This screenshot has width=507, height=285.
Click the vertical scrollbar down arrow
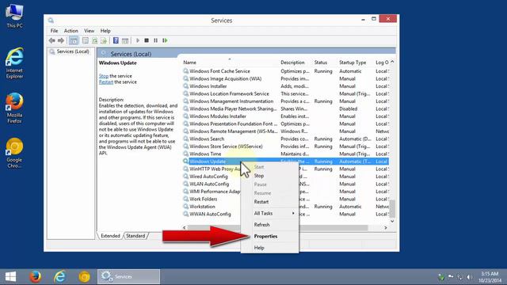pos(392,222)
